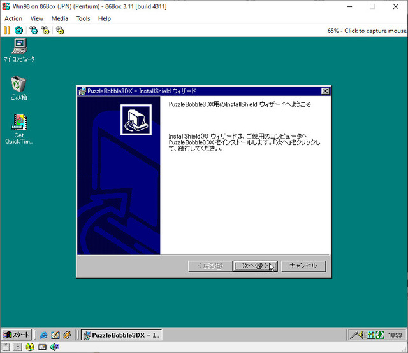This screenshot has width=408, height=353.
Task: Select PuzzleBobble3DX taskbar button
Action: (122, 335)
